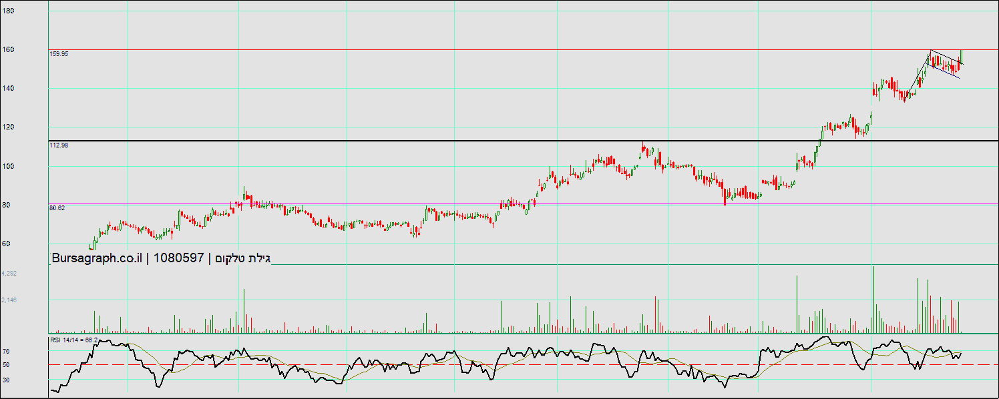Image resolution: width=999 pixels, height=399 pixels.
Task: Click the 4,292 volume axis label
Action: pyautogui.click(x=9, y=273)
